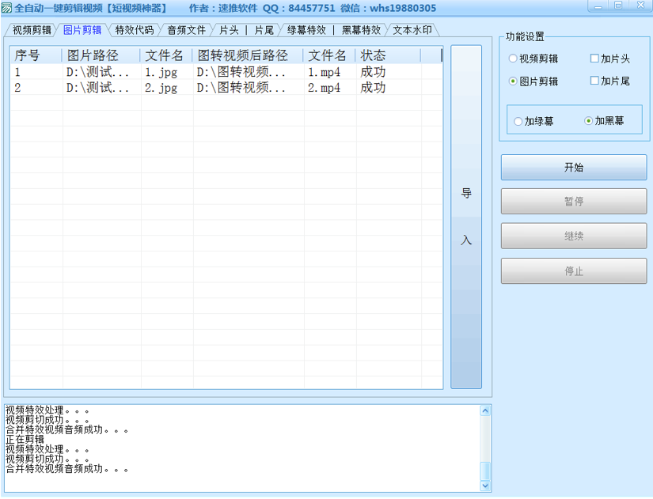The image size is (653, 499).
Task: Tick the 加片尾 checkbox
Action: [595, 81]
